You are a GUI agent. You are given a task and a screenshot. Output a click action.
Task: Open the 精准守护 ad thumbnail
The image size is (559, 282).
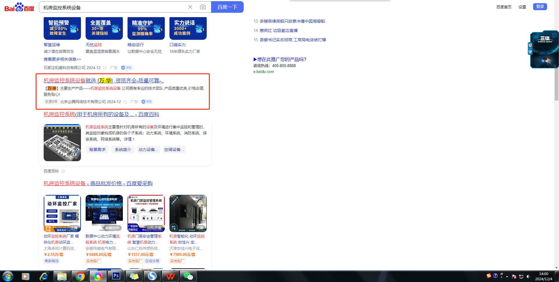click(146, 28)
